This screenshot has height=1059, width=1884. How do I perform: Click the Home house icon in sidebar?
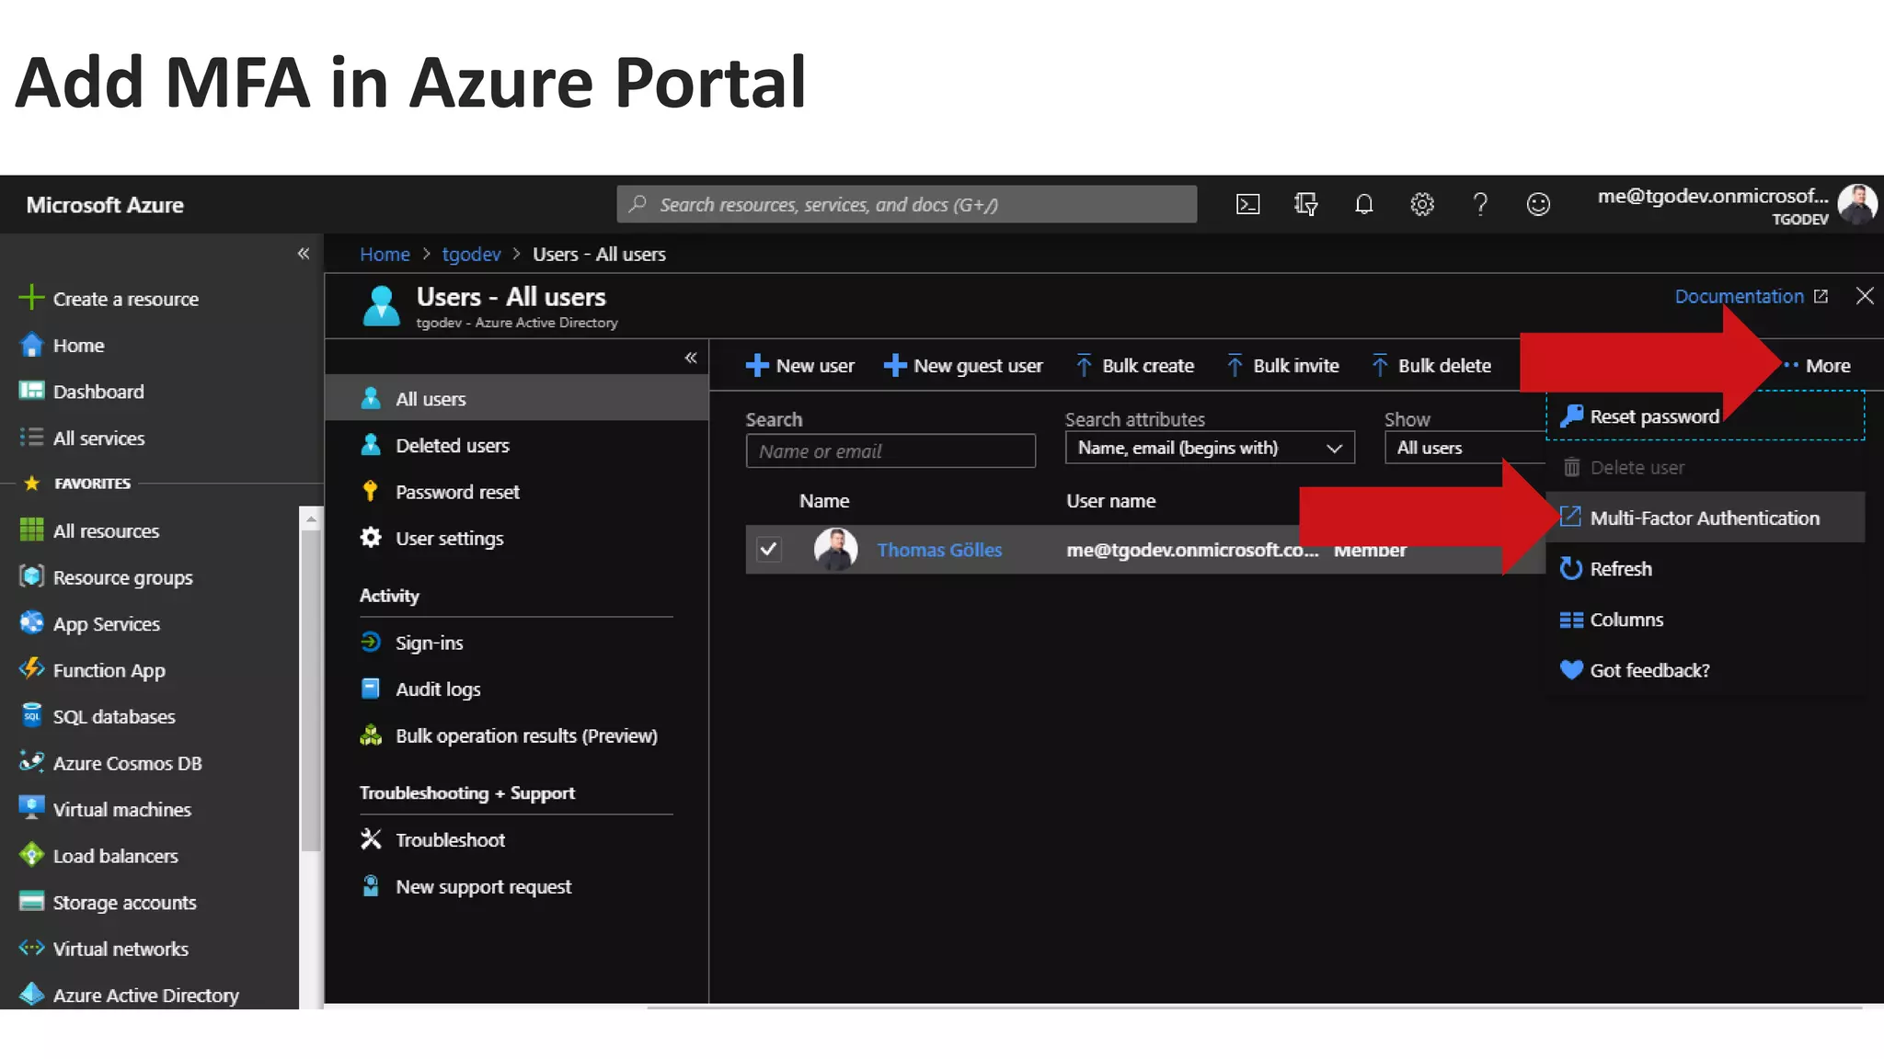pos(31,345)
